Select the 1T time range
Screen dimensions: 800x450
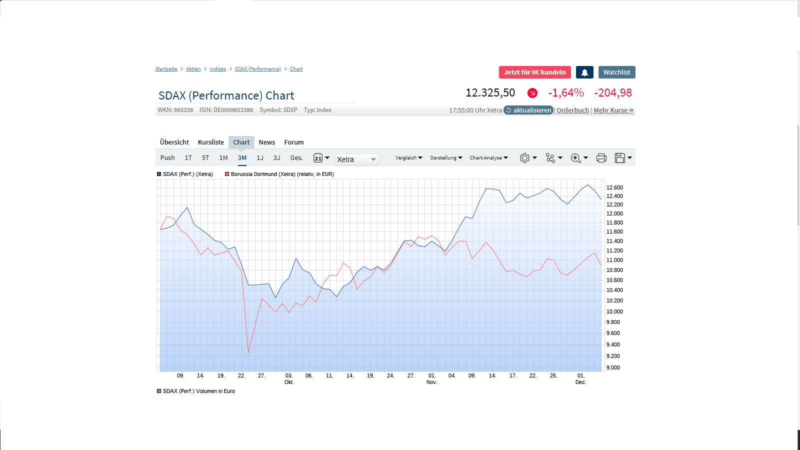pos(188,158)
